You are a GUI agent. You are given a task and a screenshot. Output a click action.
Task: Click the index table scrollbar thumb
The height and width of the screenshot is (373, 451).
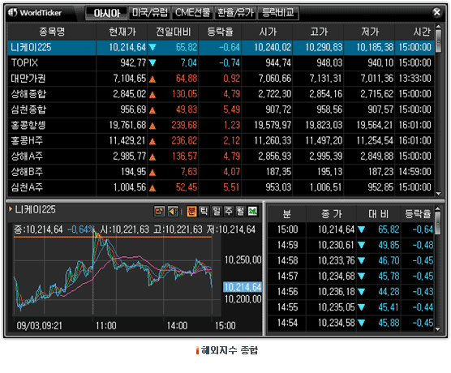[438, 41]
